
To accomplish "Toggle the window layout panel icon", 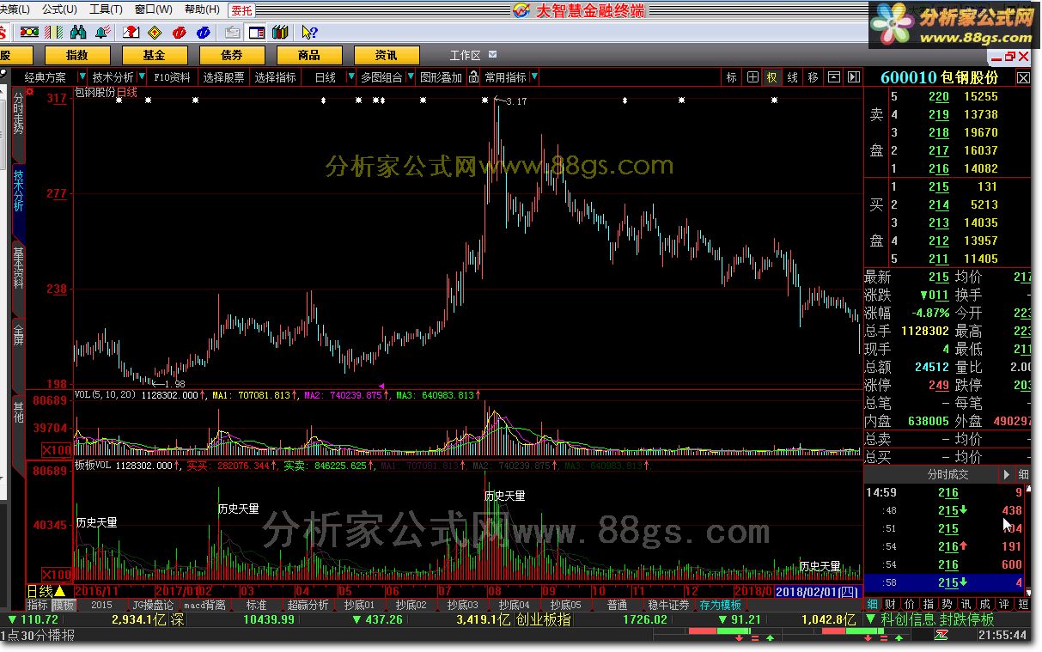I will point(256,33).
